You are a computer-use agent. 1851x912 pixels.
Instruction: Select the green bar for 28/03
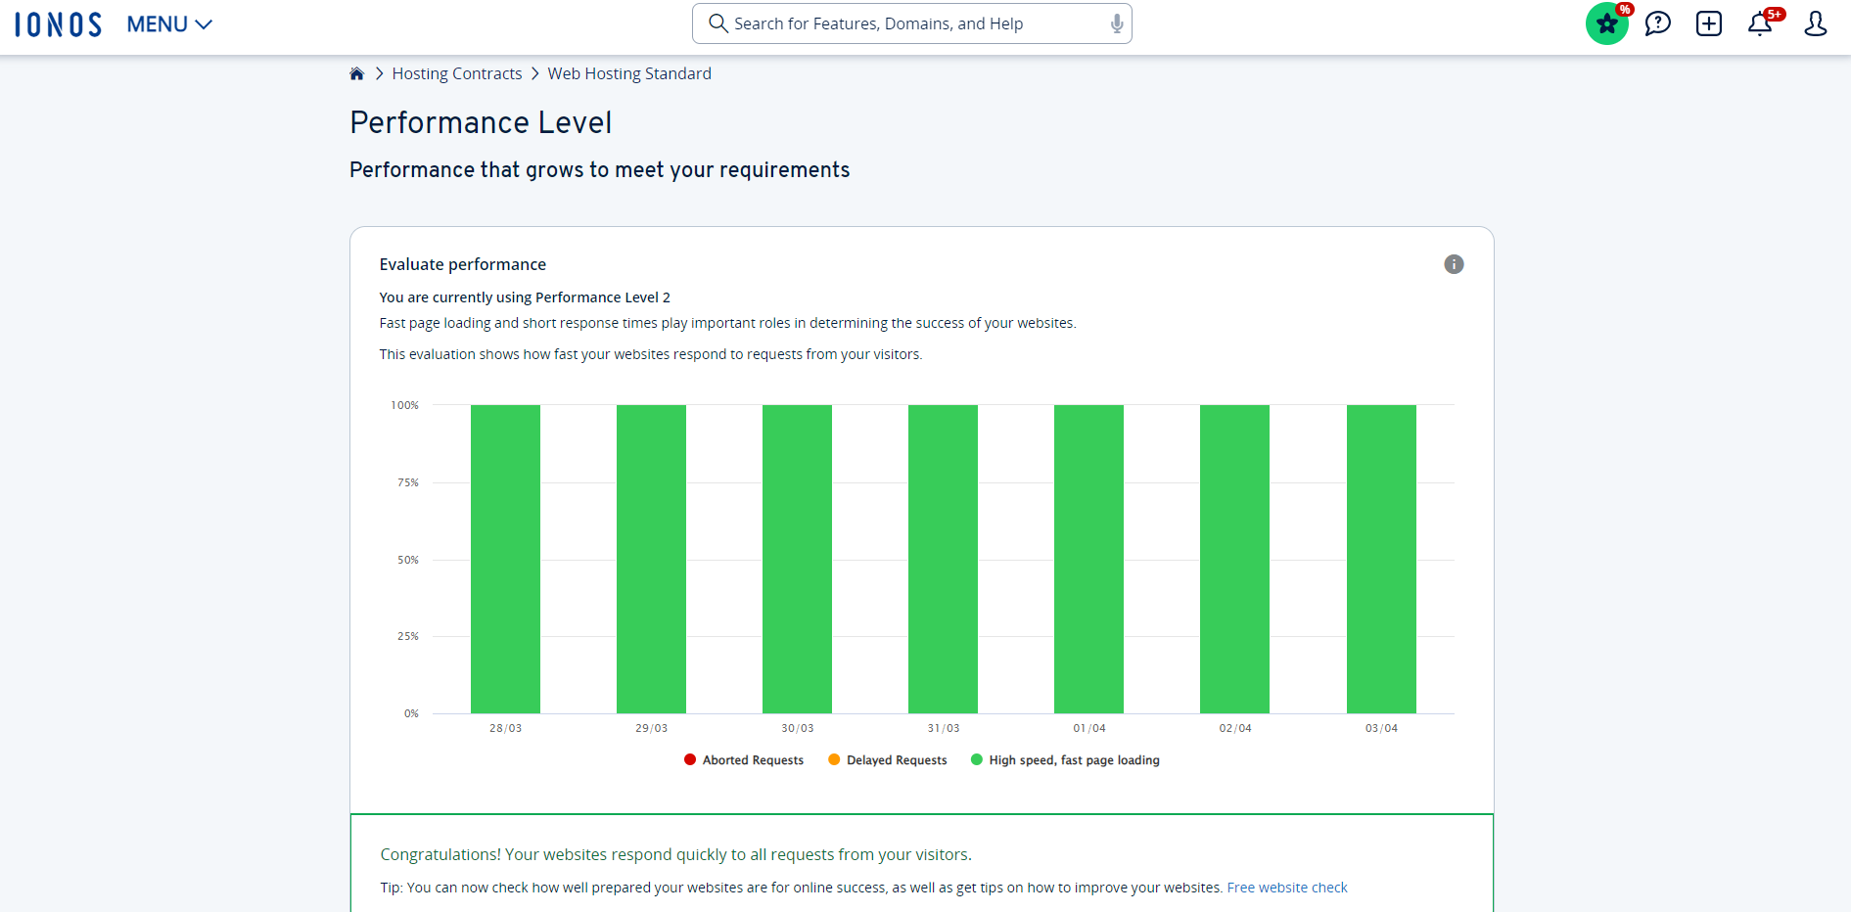tap(505, 558)
